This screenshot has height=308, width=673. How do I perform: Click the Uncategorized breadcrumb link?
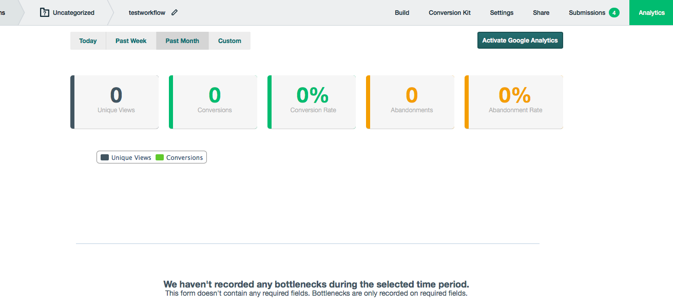(x=73, y=13)
